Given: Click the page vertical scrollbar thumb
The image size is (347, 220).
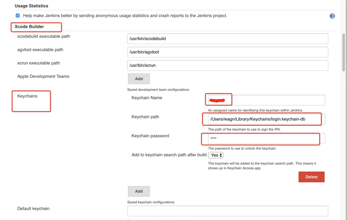Looking at the screenshot, I should [344, 52].
